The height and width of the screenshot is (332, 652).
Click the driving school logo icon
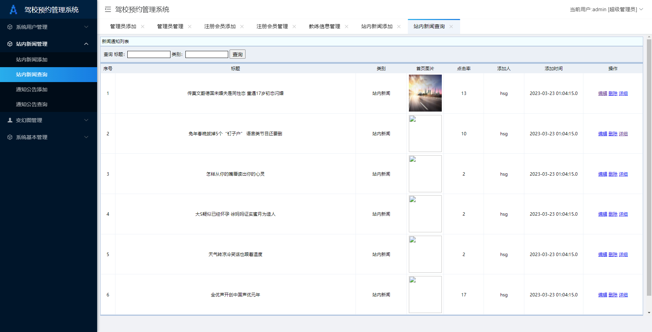[13, 9]
